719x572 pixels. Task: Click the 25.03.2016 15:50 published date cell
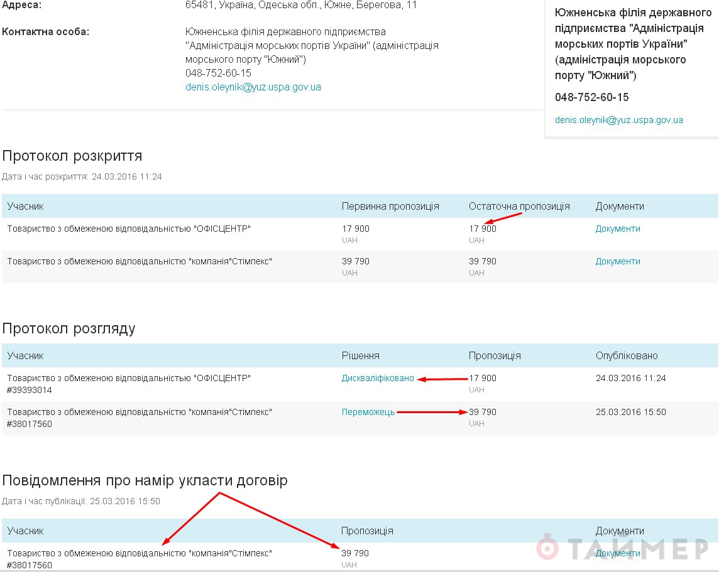pyautogui.click(x=630, y=412)
